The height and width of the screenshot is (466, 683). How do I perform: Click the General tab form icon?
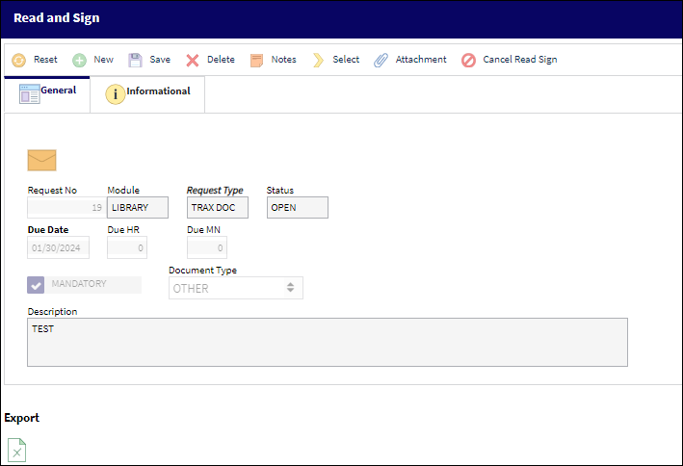[30, 93]
